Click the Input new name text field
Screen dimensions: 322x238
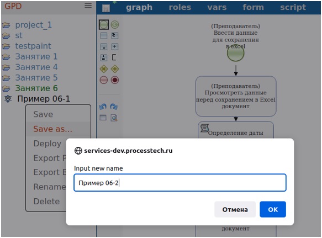point(180,183)
